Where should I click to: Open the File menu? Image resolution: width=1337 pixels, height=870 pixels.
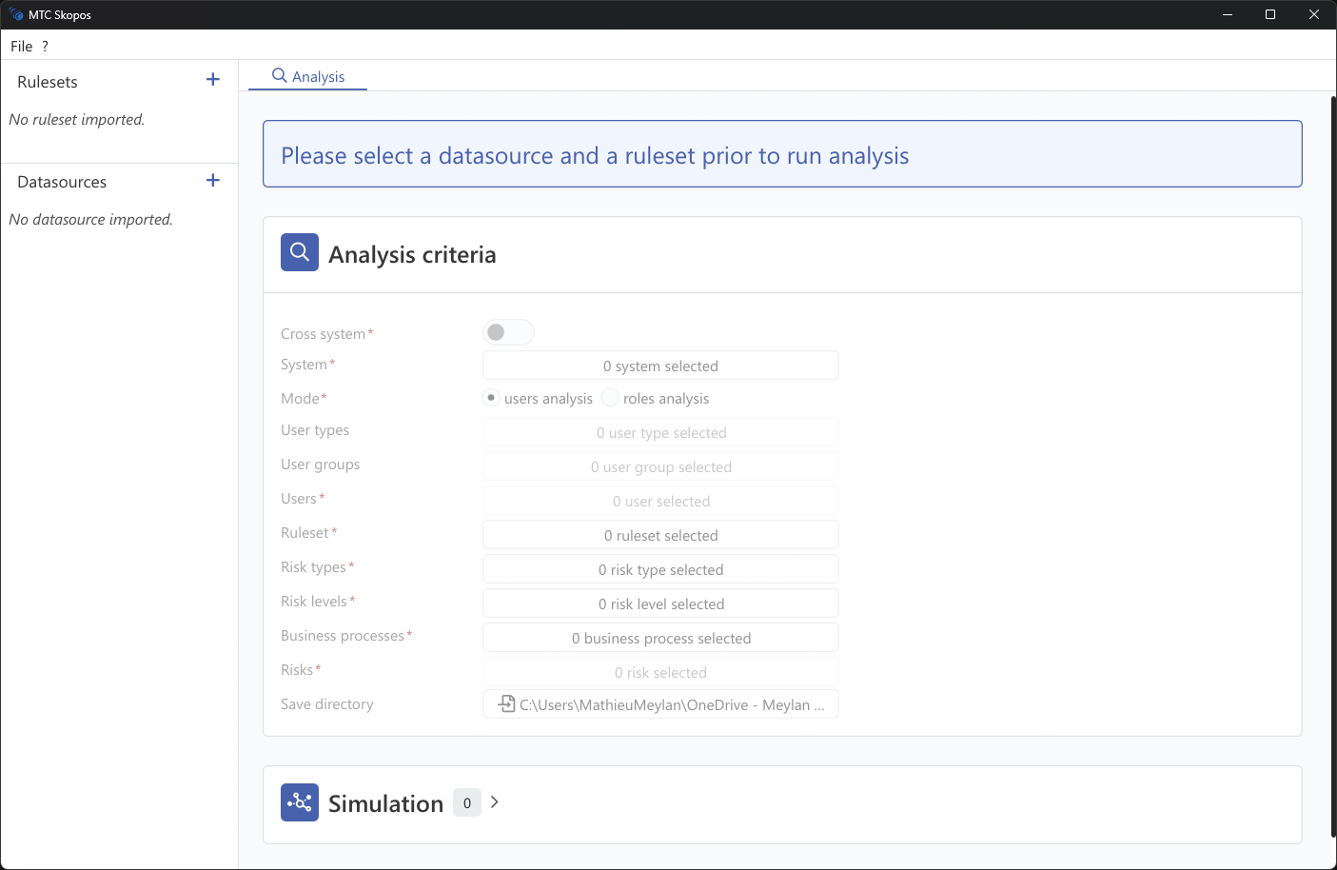(x=21, y=46)
